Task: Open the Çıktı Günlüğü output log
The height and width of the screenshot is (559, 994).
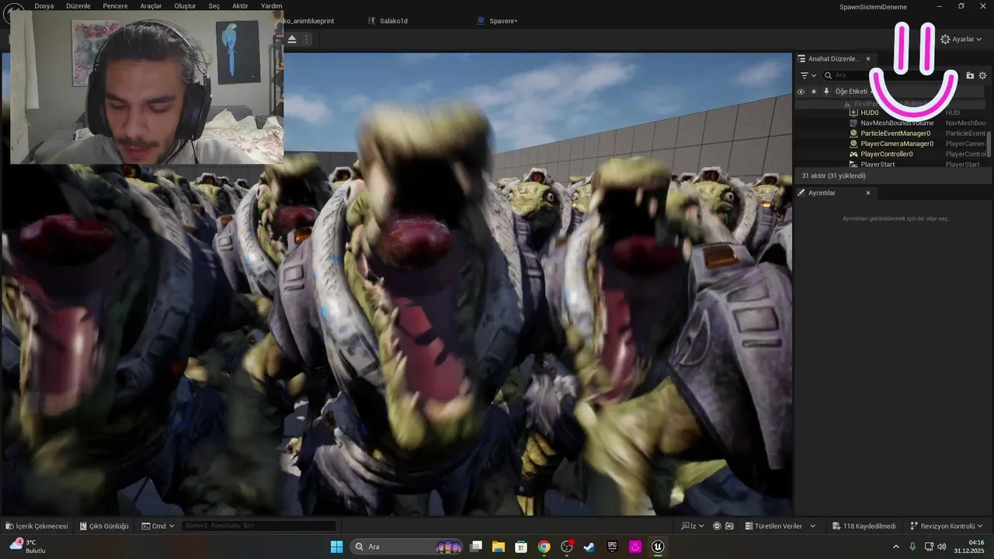Action: [x=104, y=526]
